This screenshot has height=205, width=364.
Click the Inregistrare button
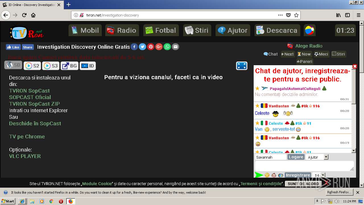pos(298,175)
